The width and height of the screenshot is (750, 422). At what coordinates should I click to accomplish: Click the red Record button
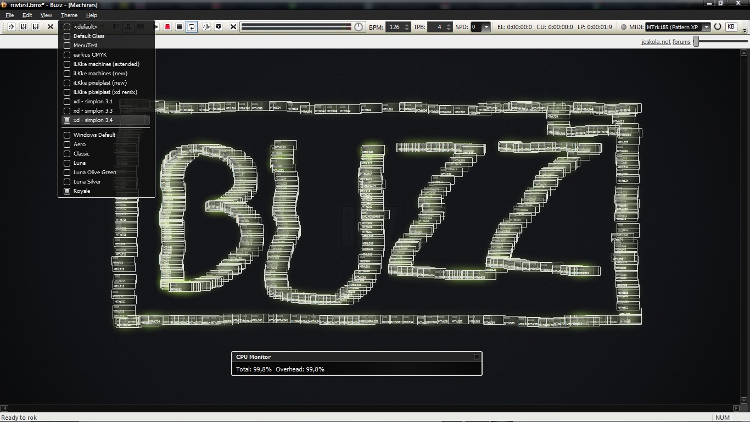(x=167, y=27)
